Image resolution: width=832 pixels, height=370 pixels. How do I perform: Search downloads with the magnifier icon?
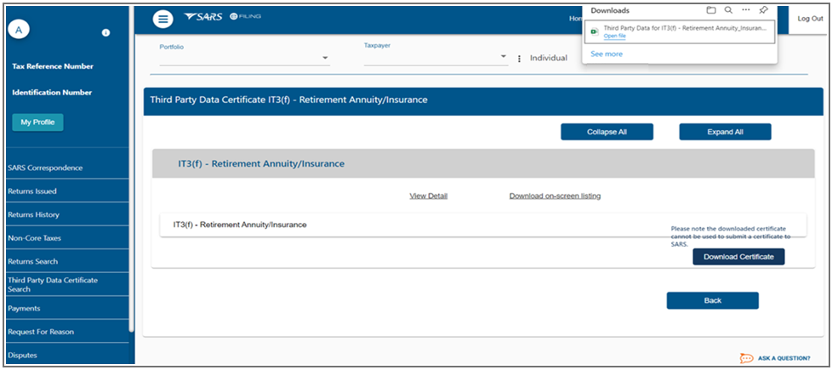click(x=728, y=10)
